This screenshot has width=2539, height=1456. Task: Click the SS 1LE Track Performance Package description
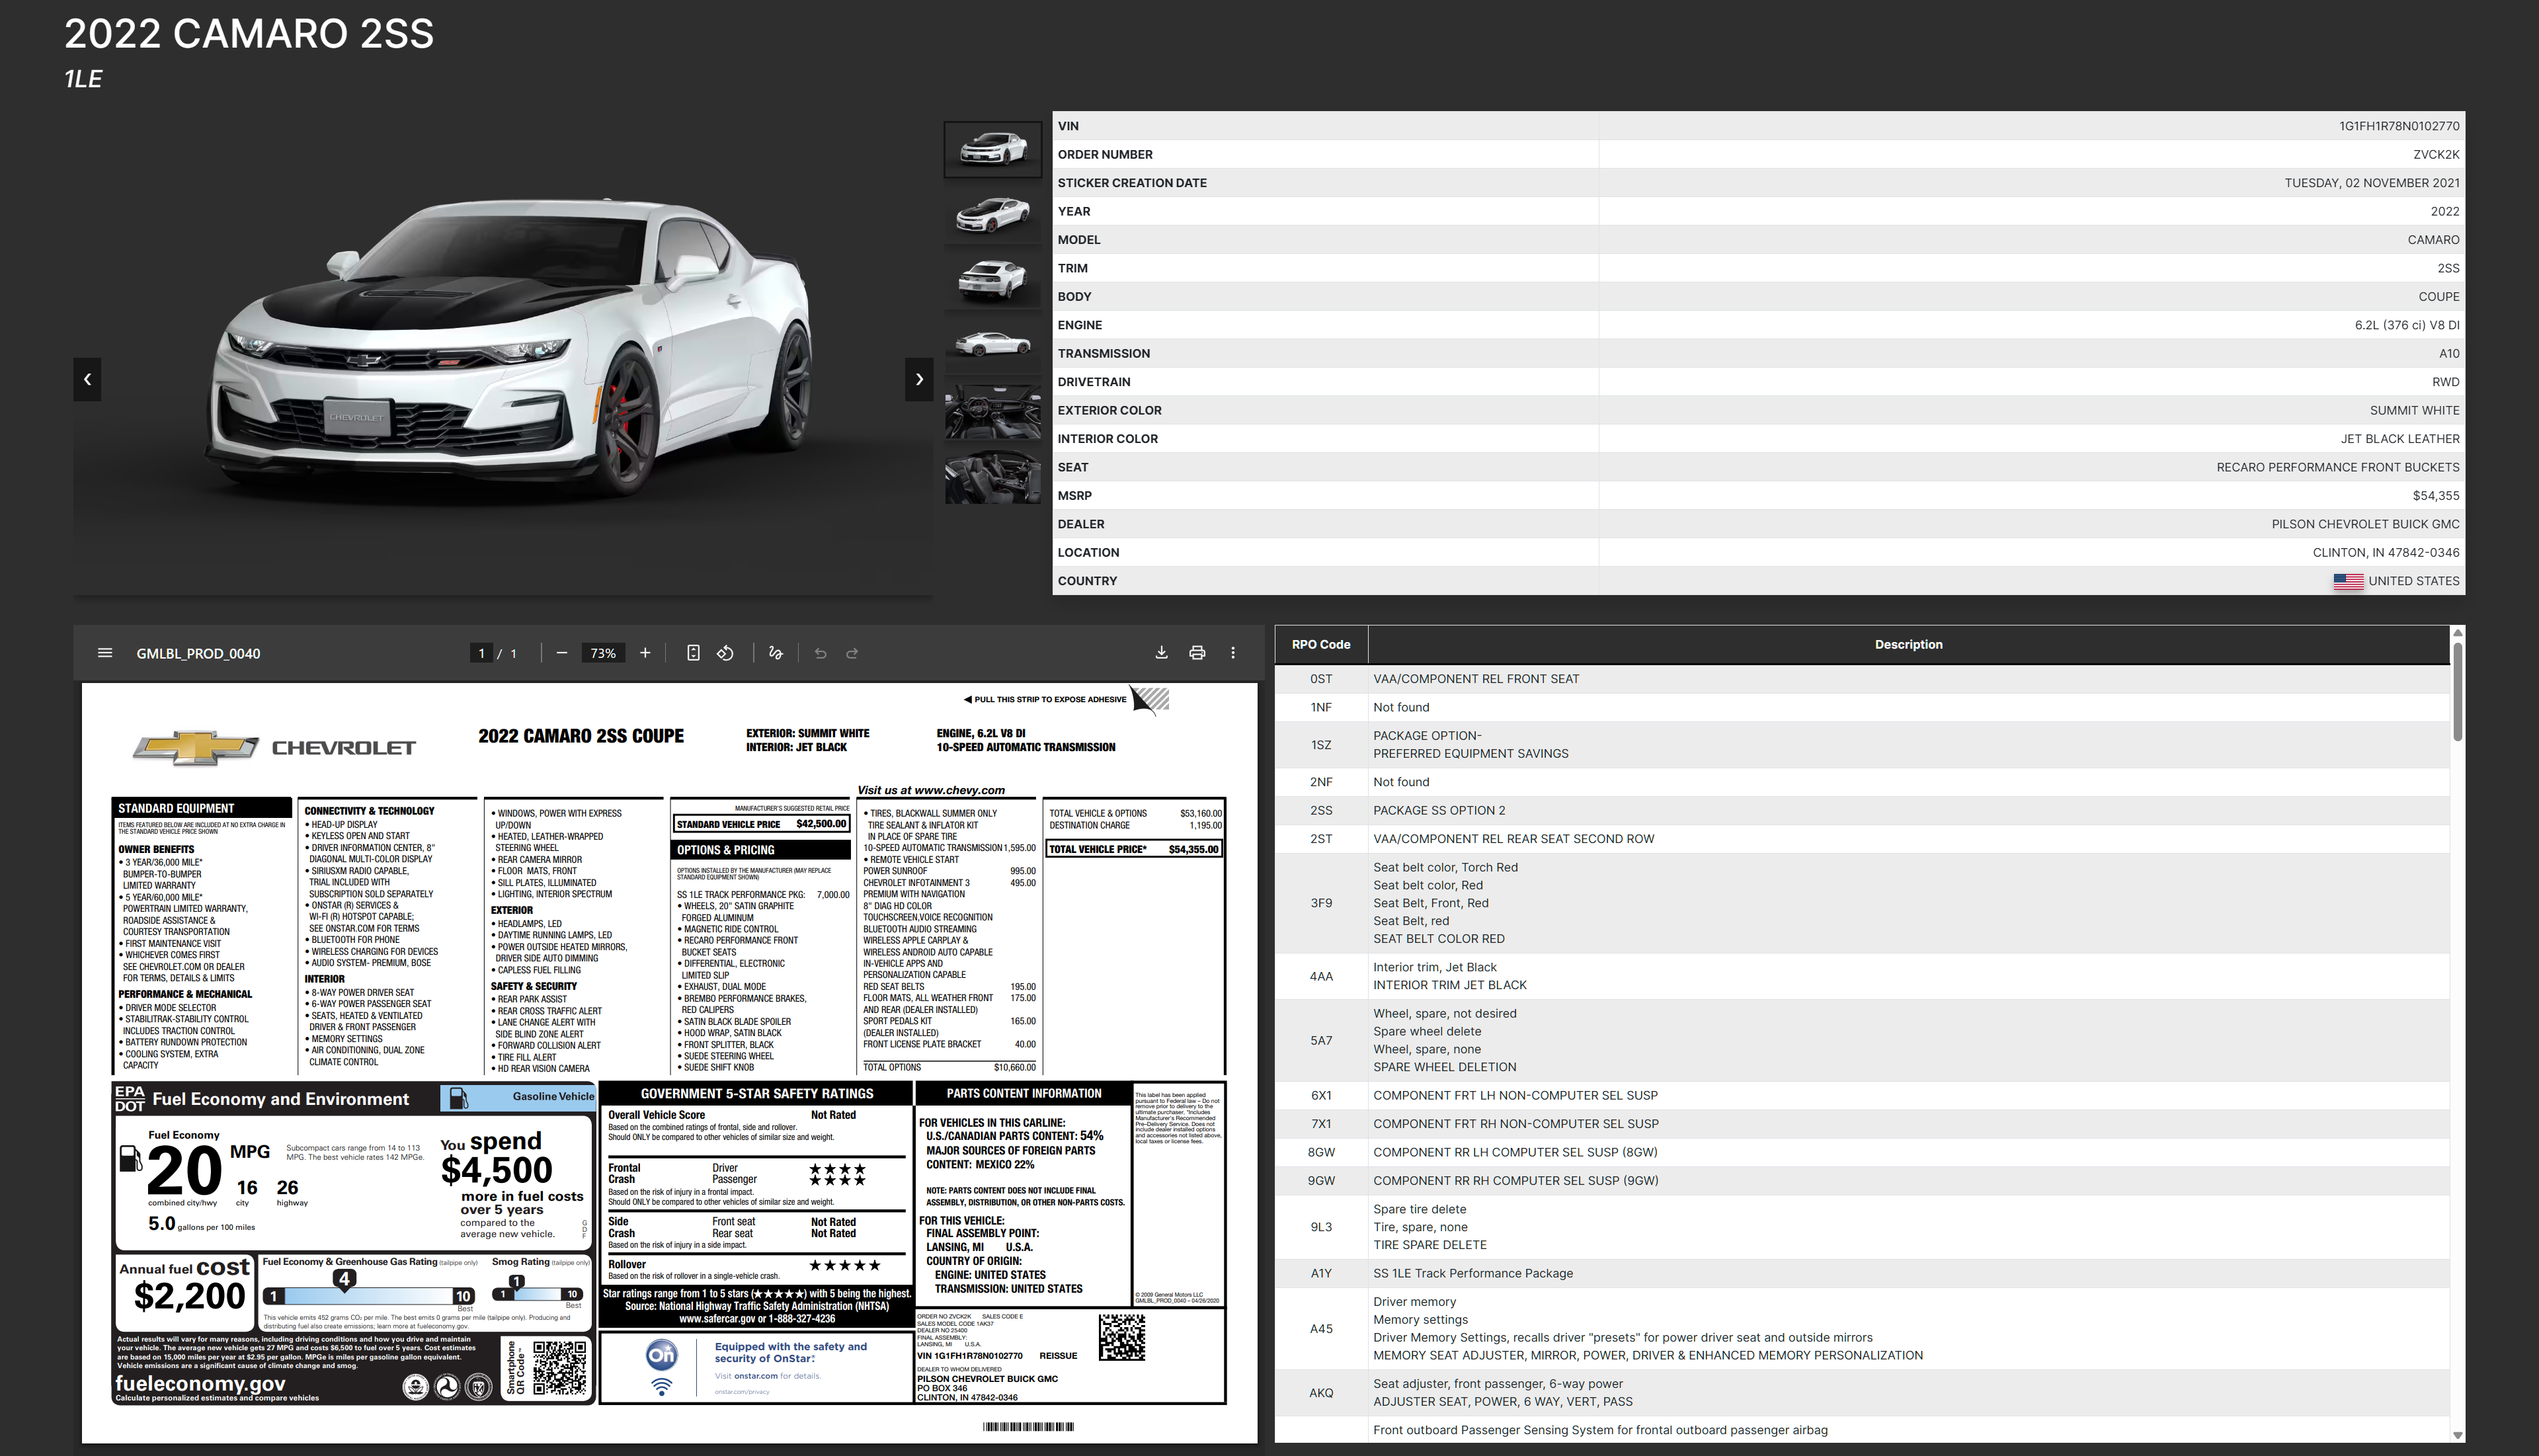tap(1473, 1274)
